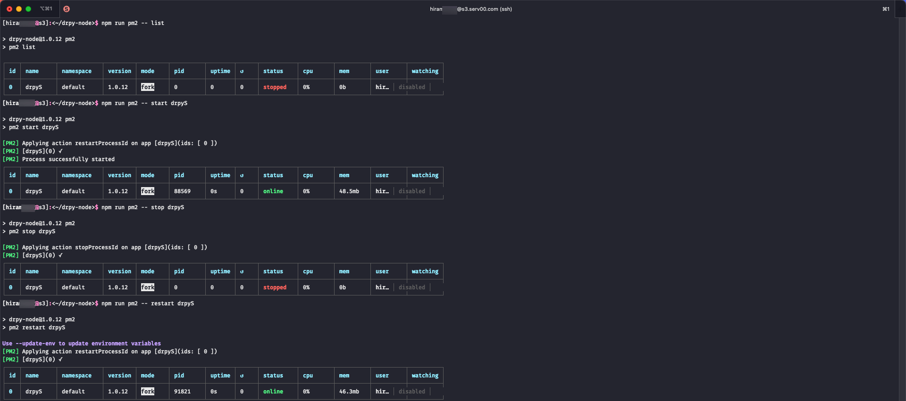Click the ⌘1 shortcut label at the tab's right end
Image resolution: width=906 pixels, height=401 pixels.
coord(886,9)
